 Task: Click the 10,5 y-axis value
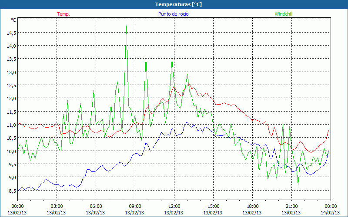point(11,138)
